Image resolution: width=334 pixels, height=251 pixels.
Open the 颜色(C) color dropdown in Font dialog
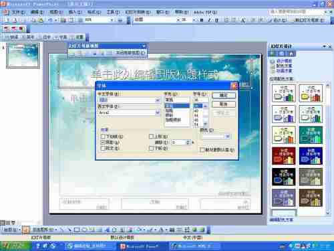[x=227, y=136]
